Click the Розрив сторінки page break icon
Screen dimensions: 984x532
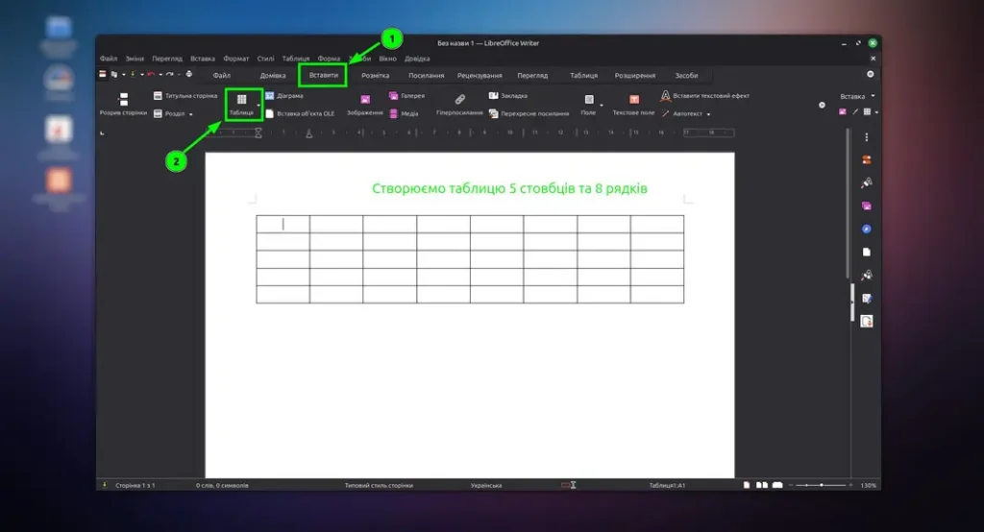[123, 99]
